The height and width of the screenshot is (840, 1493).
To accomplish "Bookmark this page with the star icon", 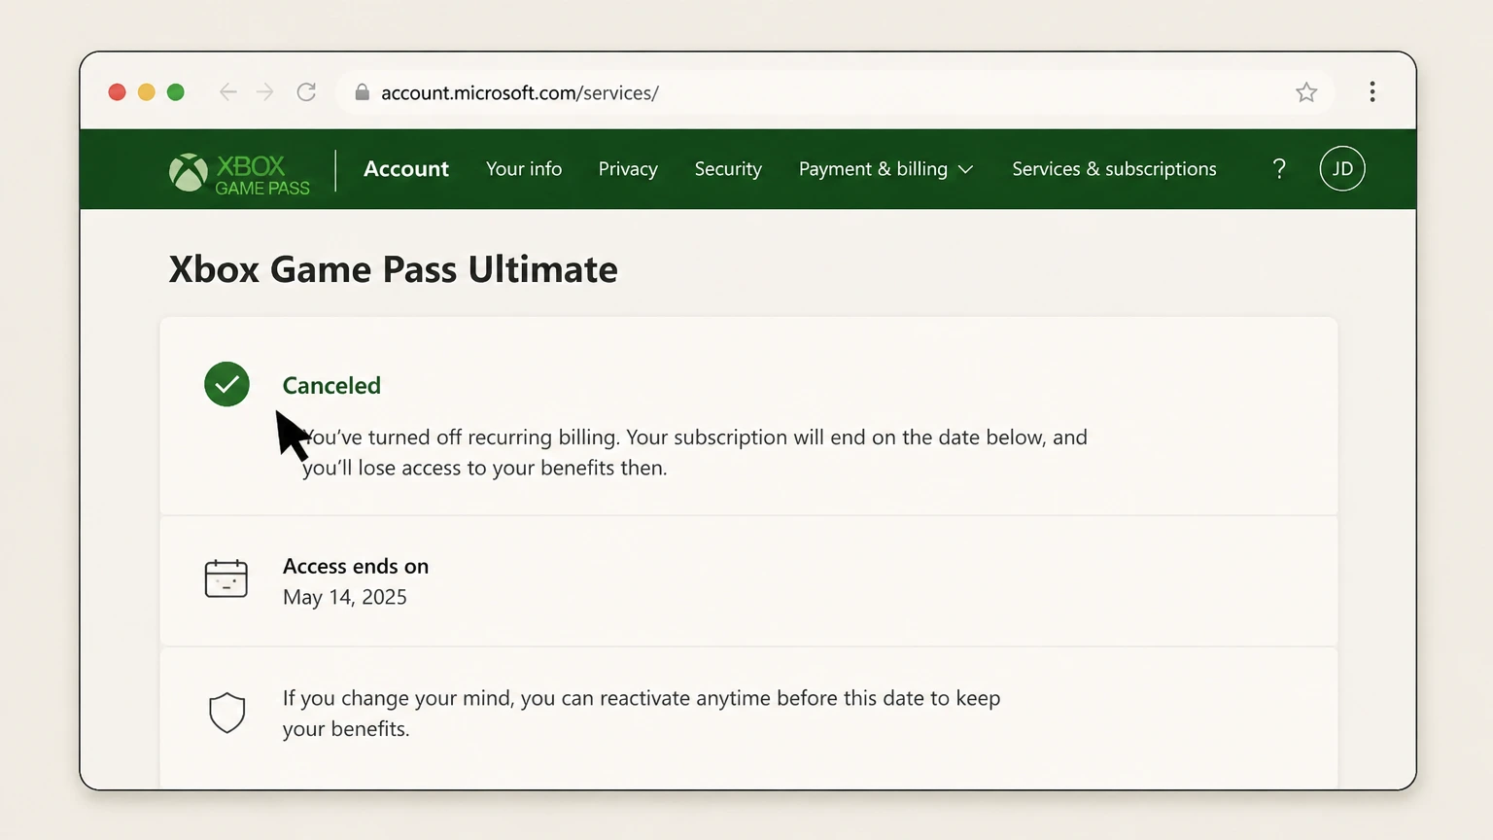I will click(x=1306, y=92).
